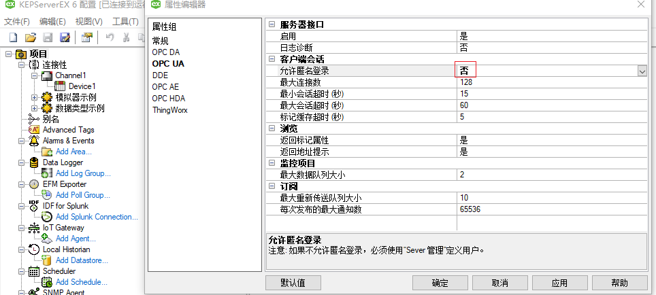Select the 项目 root node icon

click(21, 54)
